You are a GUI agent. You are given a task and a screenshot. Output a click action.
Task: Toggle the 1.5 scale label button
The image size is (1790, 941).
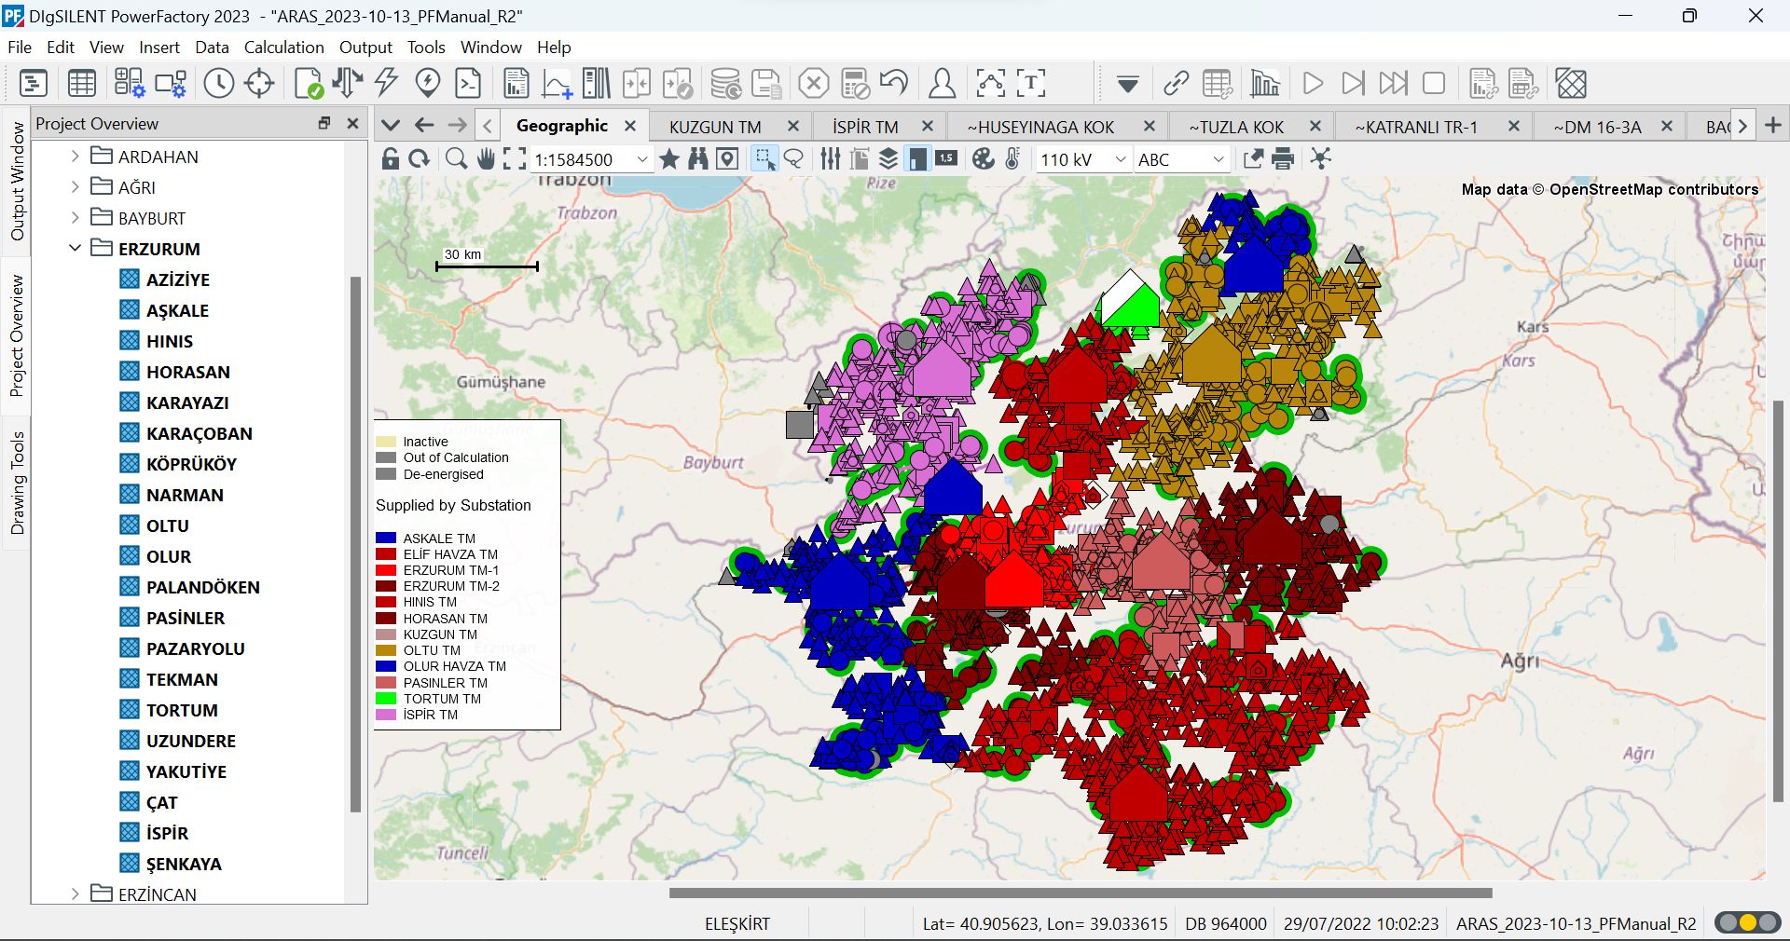click(946, 158)
